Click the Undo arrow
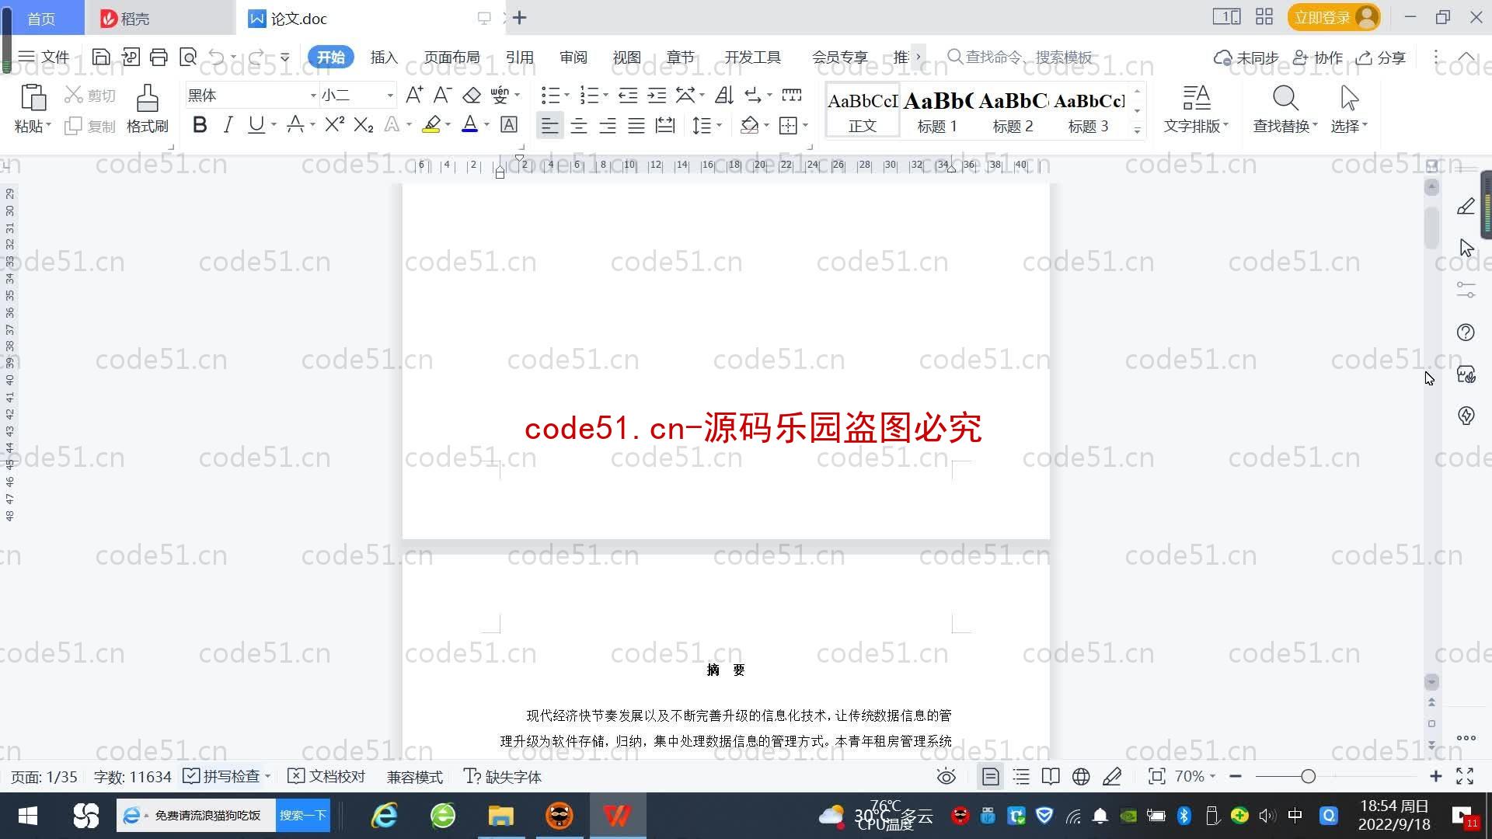The image size is (1492, 839). click(x=217, y=57)
